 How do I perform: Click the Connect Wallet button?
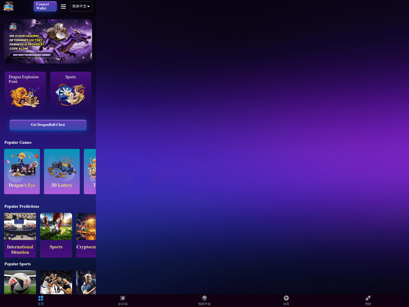click(x=45, y=6)
